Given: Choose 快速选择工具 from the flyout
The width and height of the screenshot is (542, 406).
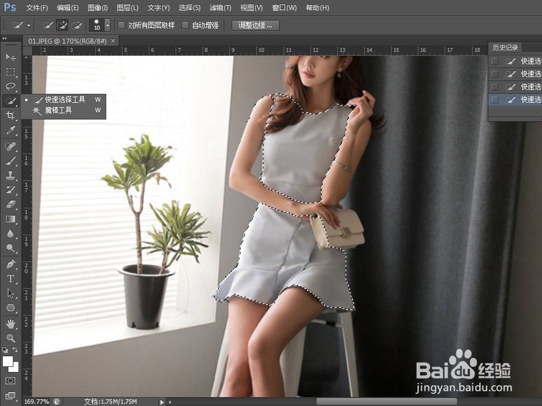Looking at the screenshot, I should (63, 100).
